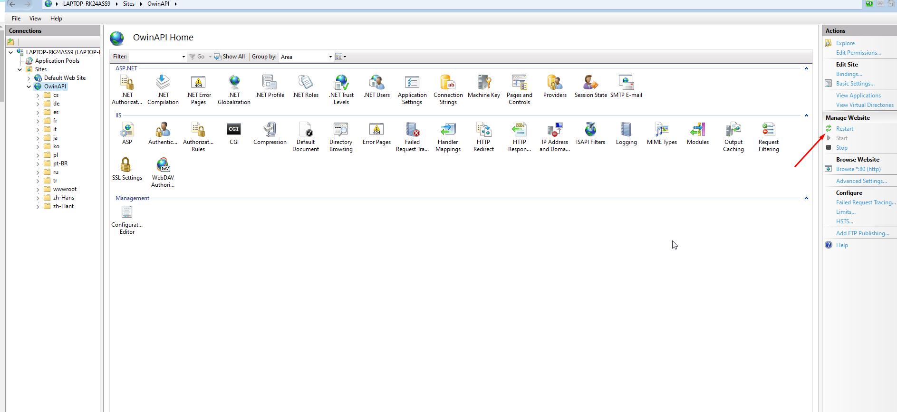897x412 pixels.
Task: Expand the zh-Hans folder node
Action: (x=38, y=198)
